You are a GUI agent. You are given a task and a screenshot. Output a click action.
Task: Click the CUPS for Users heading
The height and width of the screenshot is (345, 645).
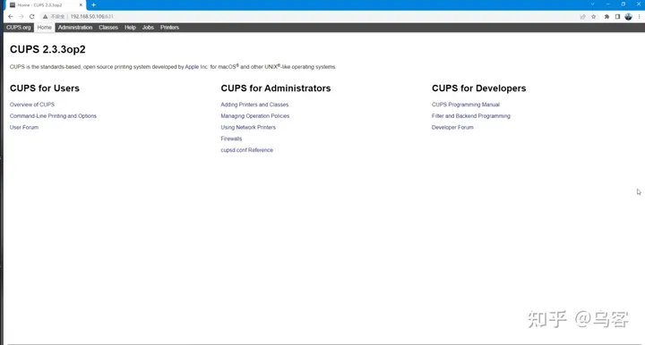[45, 88]
